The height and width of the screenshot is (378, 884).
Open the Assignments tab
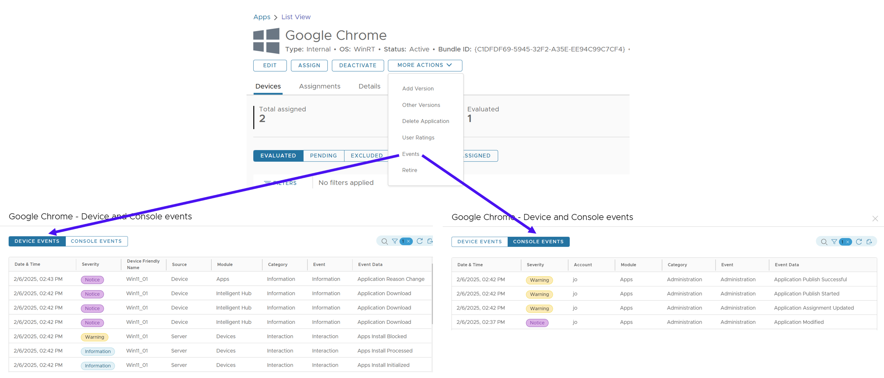[x=319, y=86]
